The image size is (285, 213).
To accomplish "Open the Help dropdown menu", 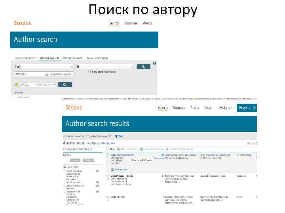I will (x=225, y=108).
